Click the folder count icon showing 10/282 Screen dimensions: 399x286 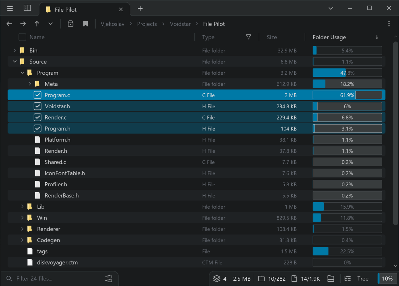point(261,279)
